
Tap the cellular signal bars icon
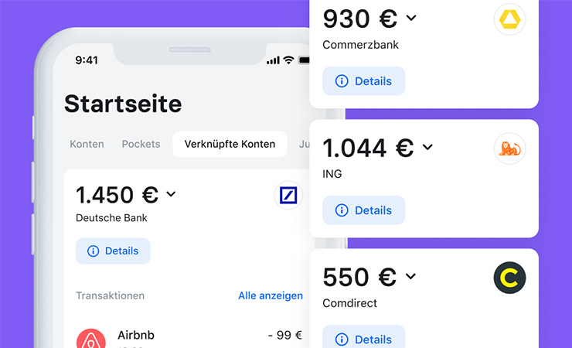coord(272,60)
